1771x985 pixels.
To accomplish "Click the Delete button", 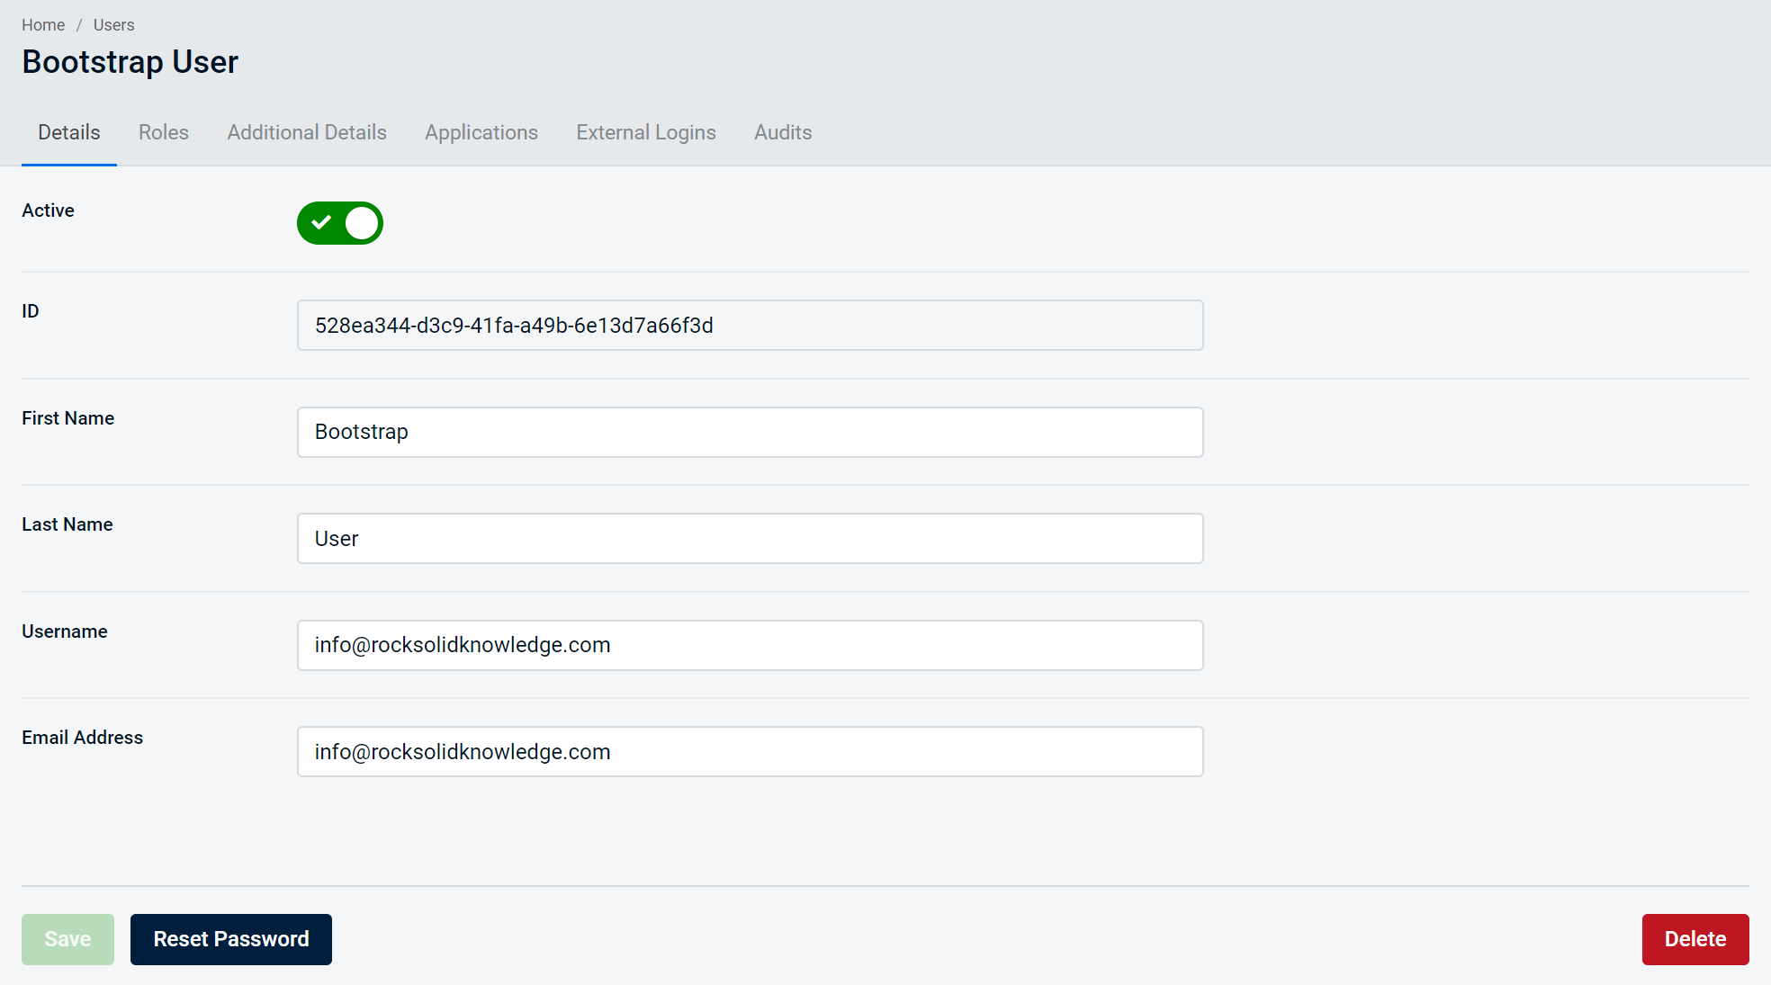I will [x=1695, y=939].
